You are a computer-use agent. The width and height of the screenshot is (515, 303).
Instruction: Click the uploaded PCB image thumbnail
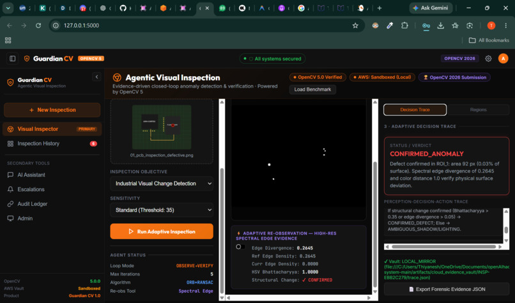click(162, 127)
